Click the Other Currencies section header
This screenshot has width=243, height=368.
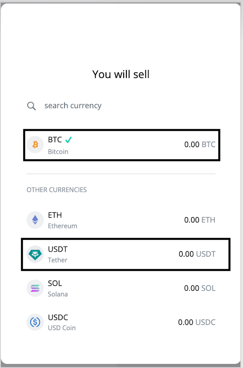point(57,190)
